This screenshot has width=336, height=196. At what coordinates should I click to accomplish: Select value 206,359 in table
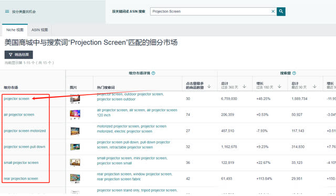[x=227, y=115]
